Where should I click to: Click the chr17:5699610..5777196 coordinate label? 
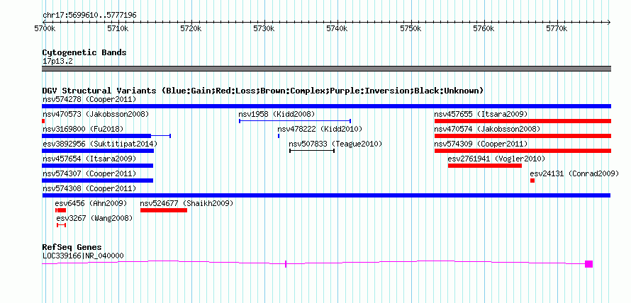(x=90, y=16)
